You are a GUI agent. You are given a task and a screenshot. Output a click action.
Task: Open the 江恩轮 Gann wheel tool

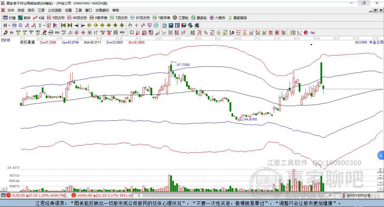(181, 18)
